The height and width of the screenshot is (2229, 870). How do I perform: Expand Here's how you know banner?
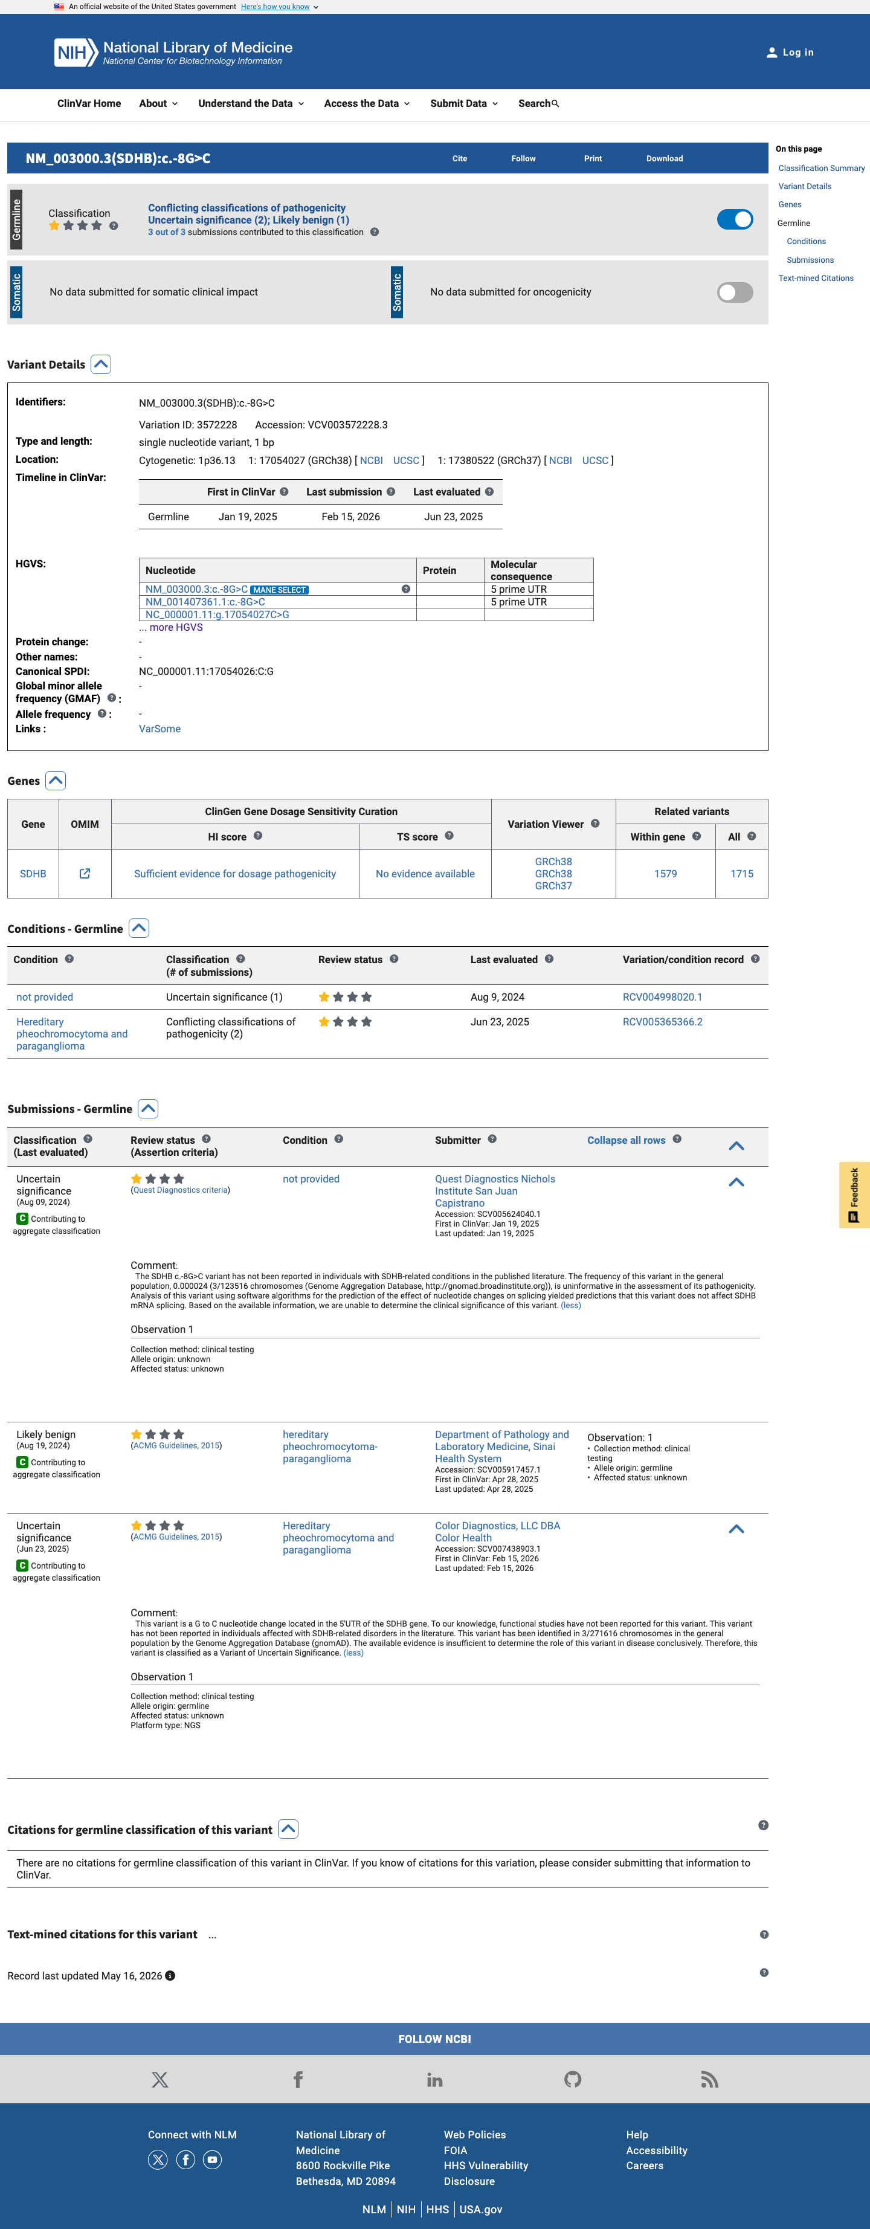point(279,7)
